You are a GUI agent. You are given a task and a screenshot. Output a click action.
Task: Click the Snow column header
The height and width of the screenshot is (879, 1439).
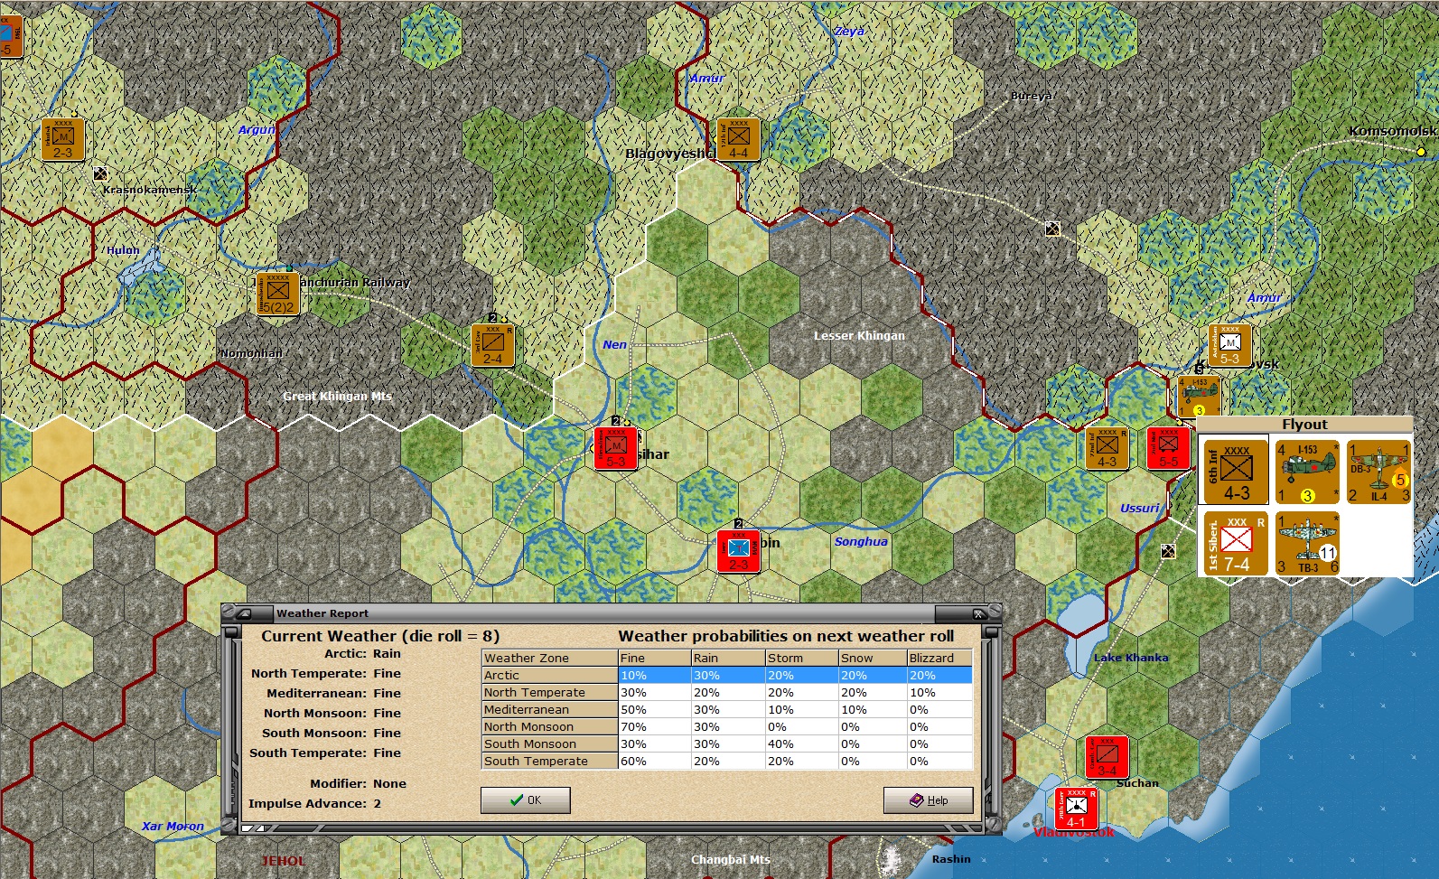coord(873,658)
